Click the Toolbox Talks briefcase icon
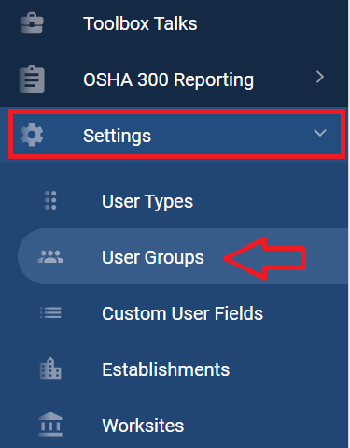This screenshot has height=448, width=350. click(32, 22)
